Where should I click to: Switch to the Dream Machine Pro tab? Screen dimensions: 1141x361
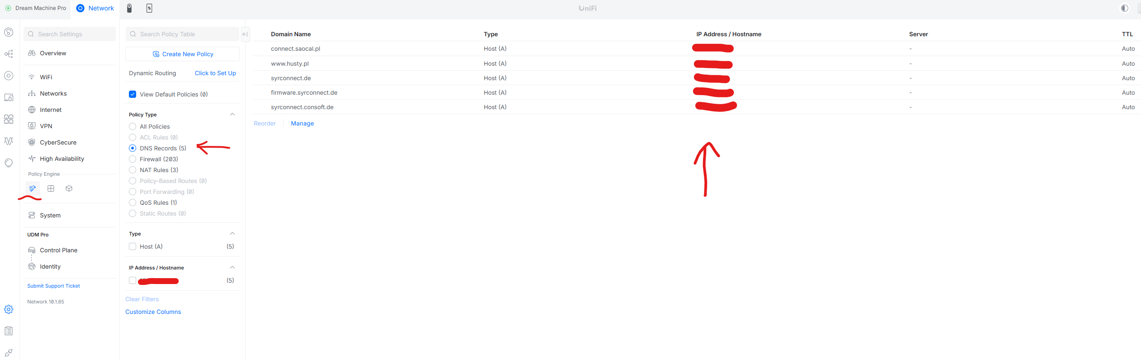coord(35,8)
